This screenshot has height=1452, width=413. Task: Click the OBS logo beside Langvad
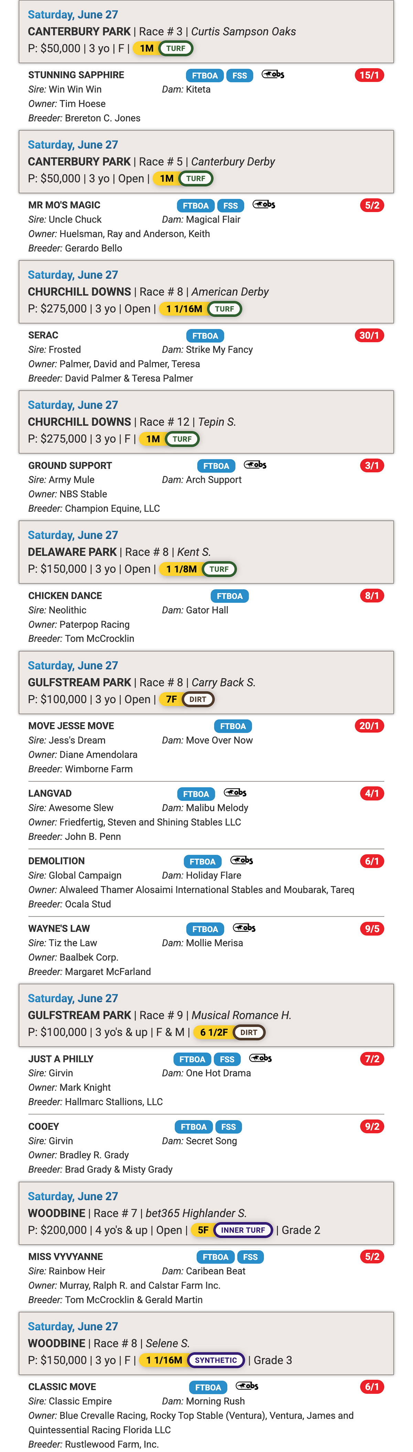coord(235,793)
